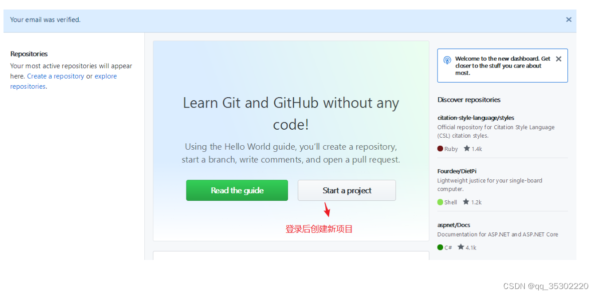Image resolution: width=596 pixels, height=295 pixels.
Task: Close the new dashboard welcome notice
Action: click(558, 59)
